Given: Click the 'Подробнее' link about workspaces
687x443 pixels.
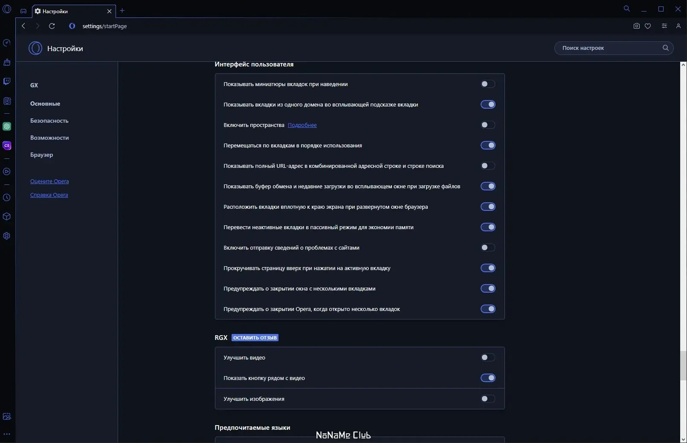Looking at the screenshot, I should 302,125.
